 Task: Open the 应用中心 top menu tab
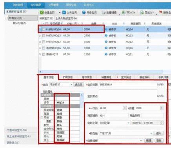[89, 5]
